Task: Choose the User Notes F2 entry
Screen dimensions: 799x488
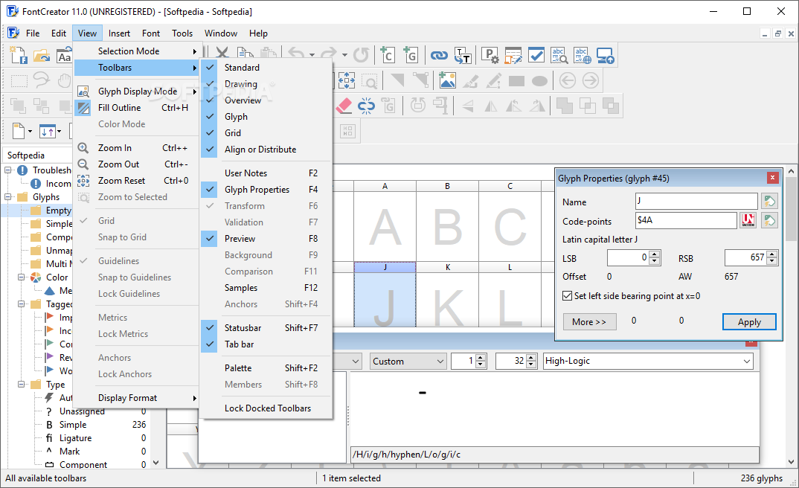Action: coord(266,173)
